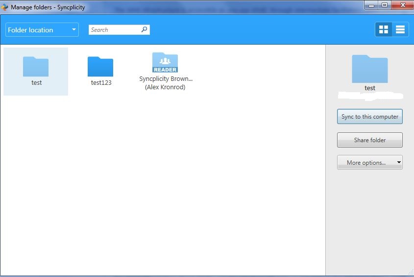Switch to list view layout

tap(400, 29)
